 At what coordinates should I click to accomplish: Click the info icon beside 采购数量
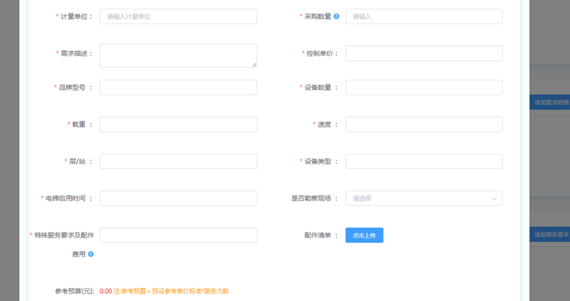click(x=336, y=16)
